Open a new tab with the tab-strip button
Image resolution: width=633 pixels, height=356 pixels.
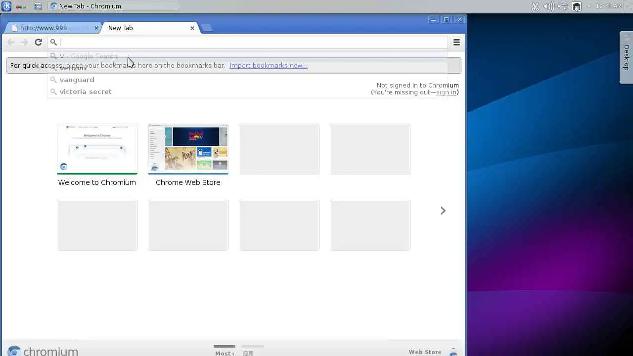[207, 28]
